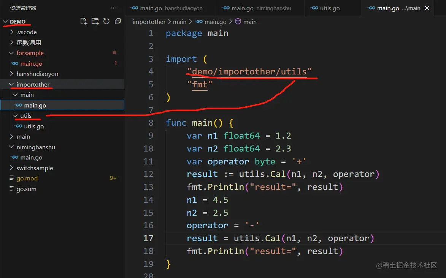Viewport: 446px width, 278px height.
Task: Click main.go in the breadcrumb
Action: click(x=215, y=22)
